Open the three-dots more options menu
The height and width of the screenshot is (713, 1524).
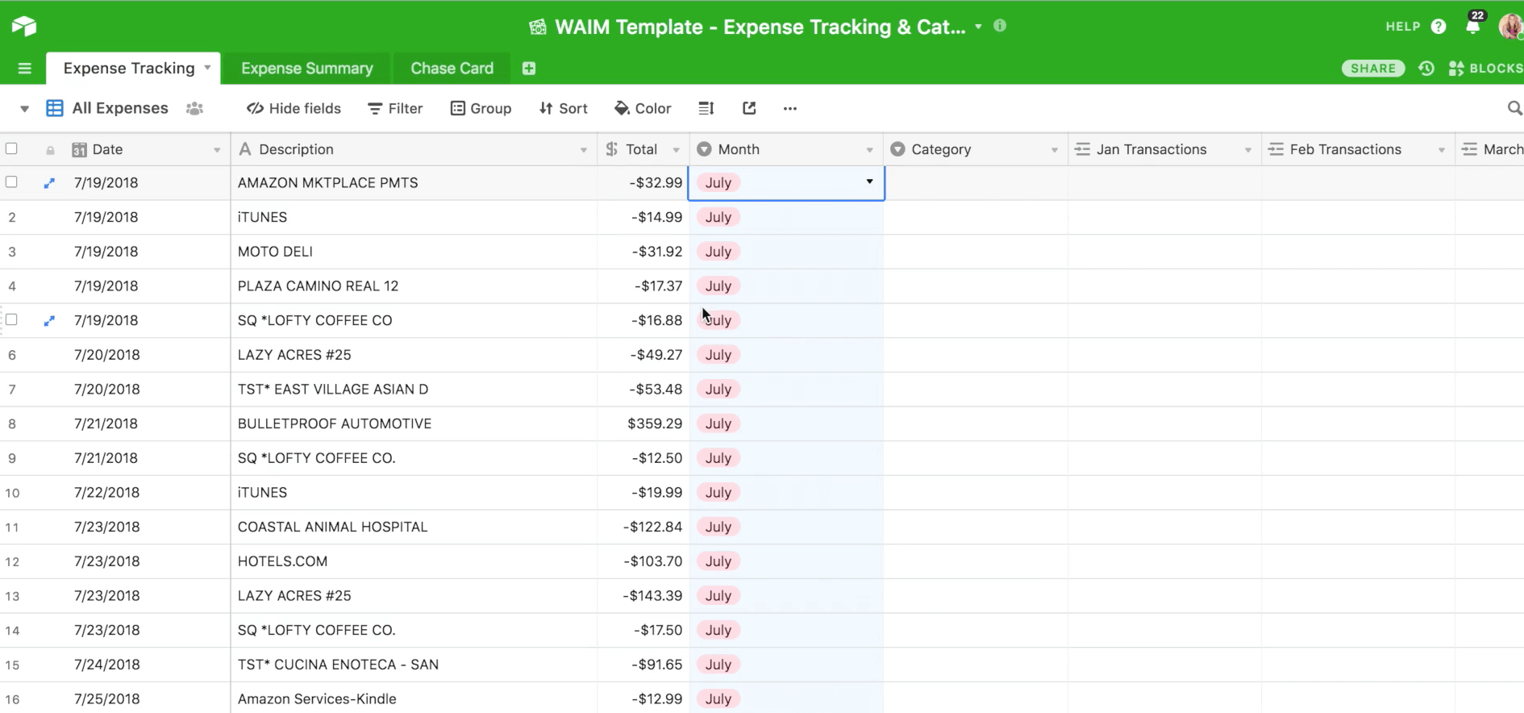789,108
